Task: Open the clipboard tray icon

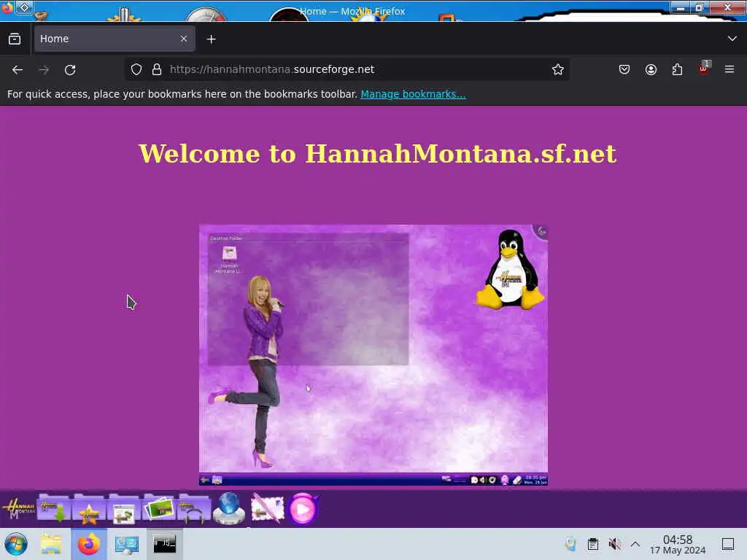Action: coord(592,544)
